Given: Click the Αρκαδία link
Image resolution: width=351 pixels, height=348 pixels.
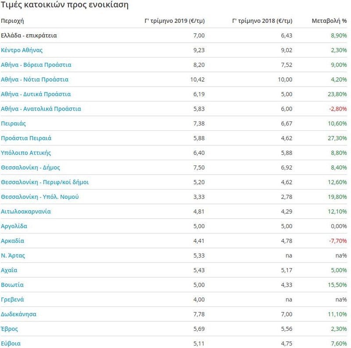Looking at the screenshot, I should point(13,241).
